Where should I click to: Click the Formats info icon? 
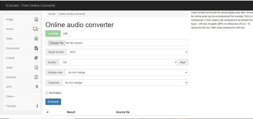click(37, 106)
